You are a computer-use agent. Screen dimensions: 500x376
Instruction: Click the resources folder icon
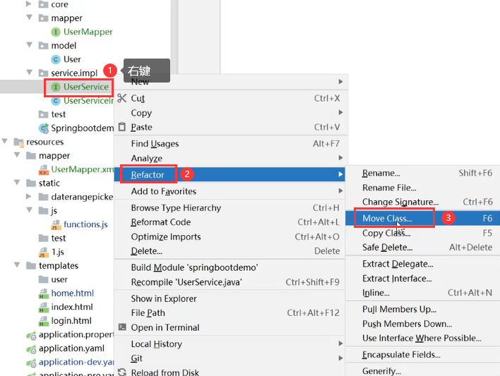(19, 142)
